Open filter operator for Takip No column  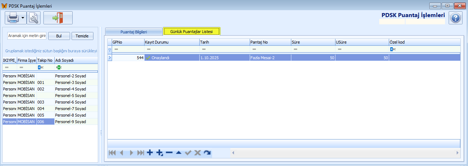(x=40, y=67)
